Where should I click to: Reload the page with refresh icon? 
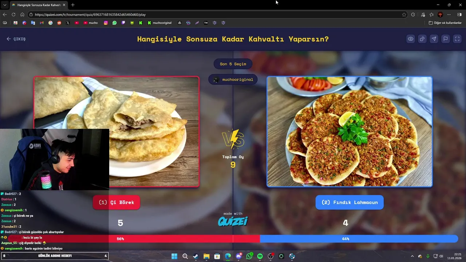tap(13, 15)
